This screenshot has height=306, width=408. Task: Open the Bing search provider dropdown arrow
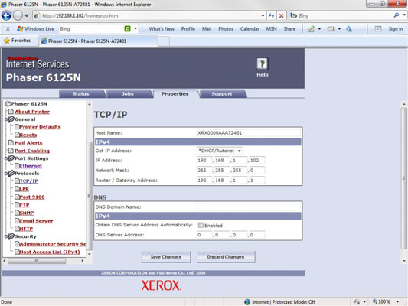pos(404,15)
